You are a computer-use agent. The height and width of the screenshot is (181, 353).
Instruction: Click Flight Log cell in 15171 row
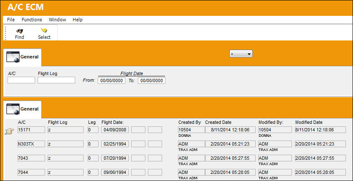[66, 130]
